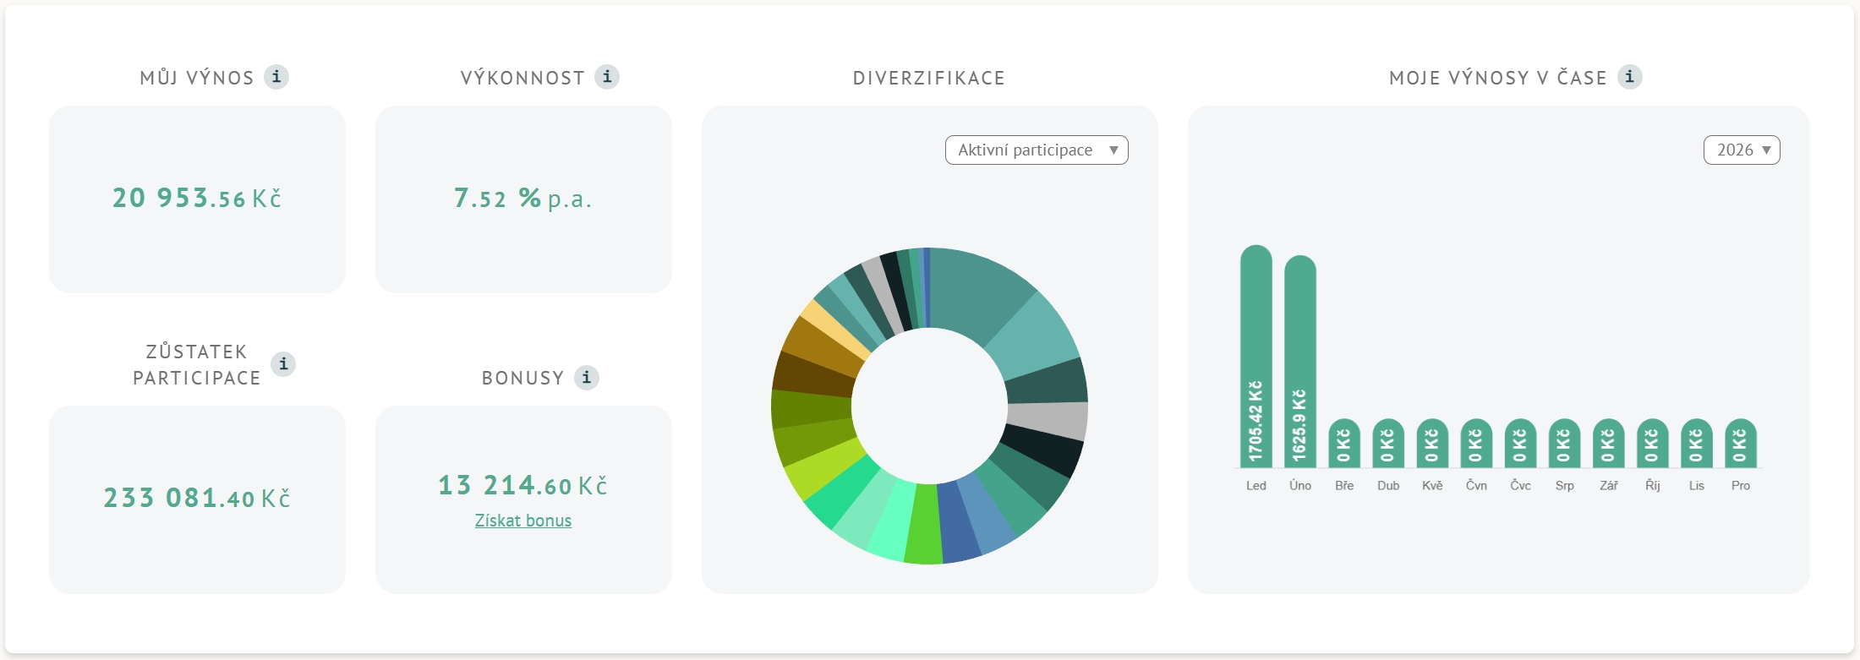This screenshot has height=660, width=1860.
Task: Click the Bře month bar
Action: click(1343, 444)
